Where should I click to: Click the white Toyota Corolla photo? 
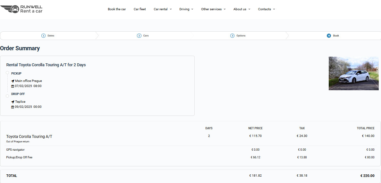[x=353, y=73]
